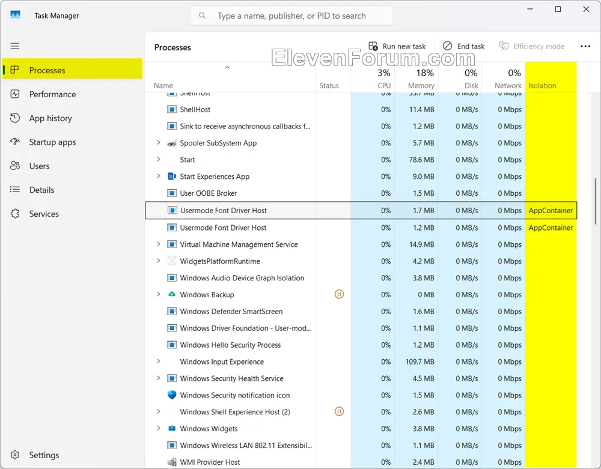The width and height of the screenshot is (601, 469).
Task: Click the End task circle icon
Action: point(447,46)
